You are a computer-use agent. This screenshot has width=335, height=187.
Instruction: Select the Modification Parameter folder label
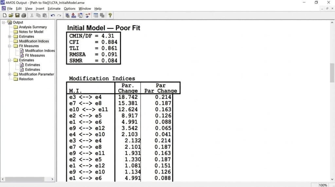coord(36,74)
